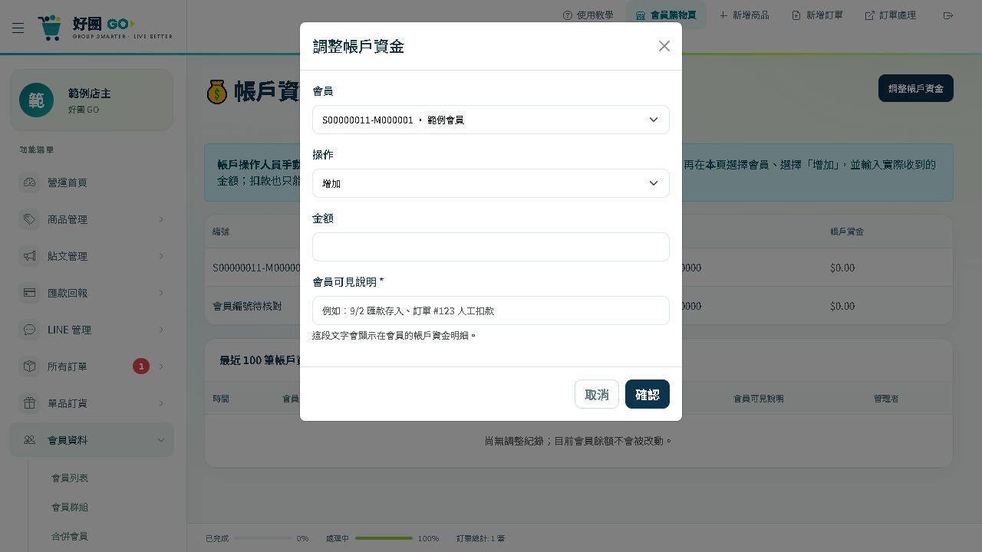This screenshot has height=552, width=982.
Task: Click the 金額 input field
Action: click(x=491, y=247)
